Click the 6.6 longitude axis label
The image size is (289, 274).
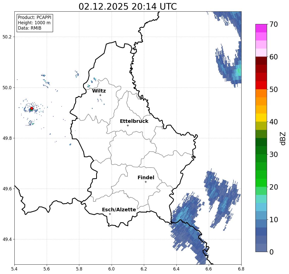209,269
